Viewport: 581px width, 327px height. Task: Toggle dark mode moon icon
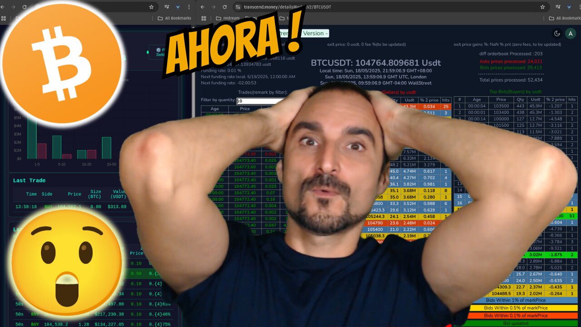[557, 33]
